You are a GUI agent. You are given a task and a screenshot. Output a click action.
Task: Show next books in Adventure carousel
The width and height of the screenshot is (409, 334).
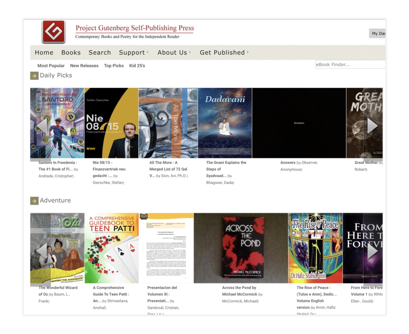pyautogui.click(x=373, y=251)
